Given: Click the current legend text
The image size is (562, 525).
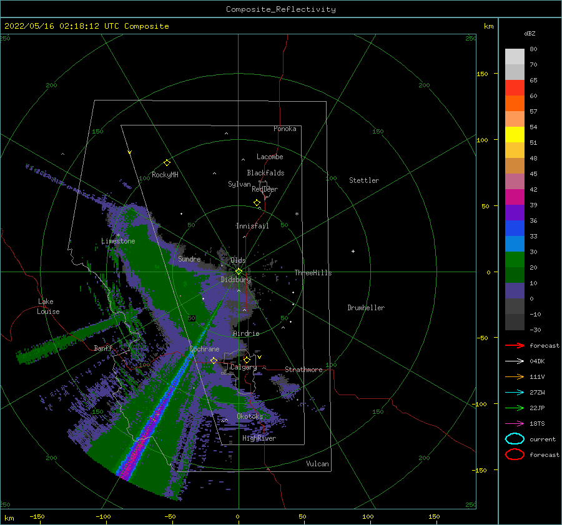Looking at the screenshot, I should click(543, 439).
